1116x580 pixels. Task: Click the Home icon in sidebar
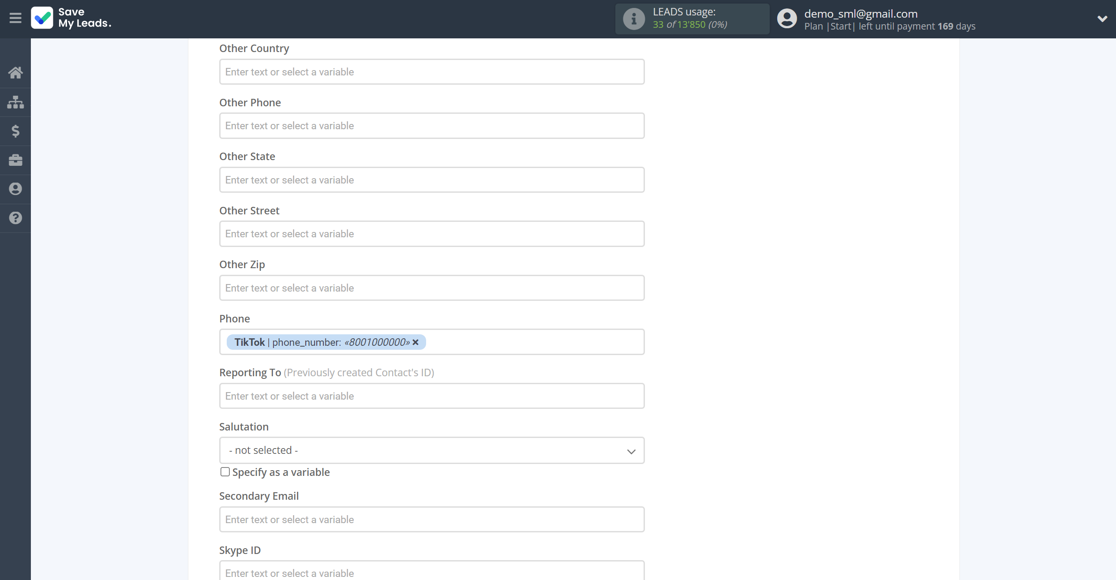15,72
